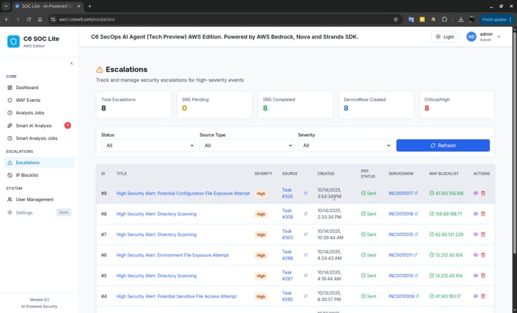Screen dimensions: 517x313
Task: Click Sent SNS status in row #5
Action: tap(368, 275)
